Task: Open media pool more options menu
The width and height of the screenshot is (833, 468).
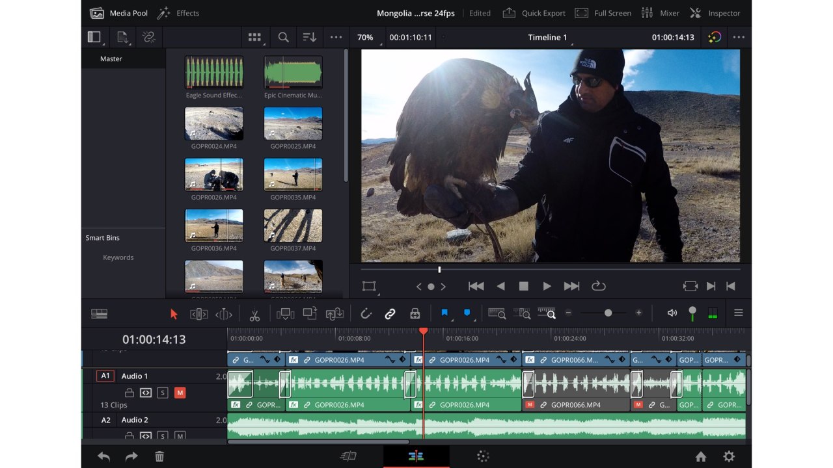Action: pyautogui.click(x=336, y=37)
